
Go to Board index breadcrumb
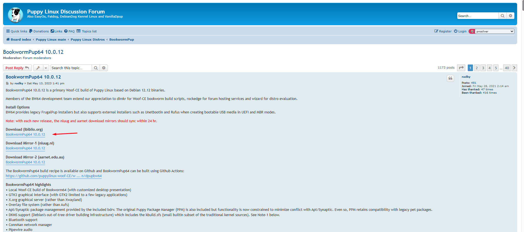tap(19, 40)
